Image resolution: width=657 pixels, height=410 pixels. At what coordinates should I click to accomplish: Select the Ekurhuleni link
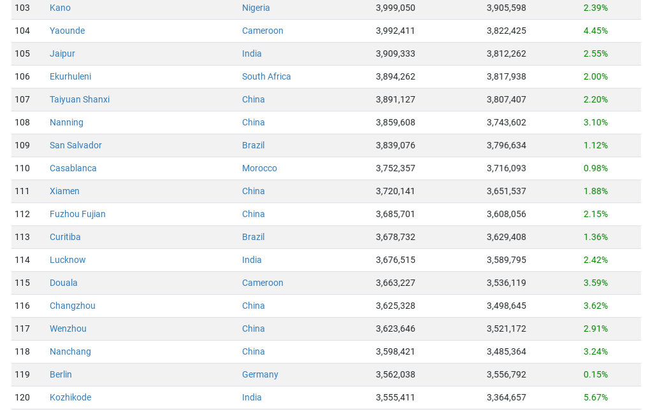tap(70, 76)
